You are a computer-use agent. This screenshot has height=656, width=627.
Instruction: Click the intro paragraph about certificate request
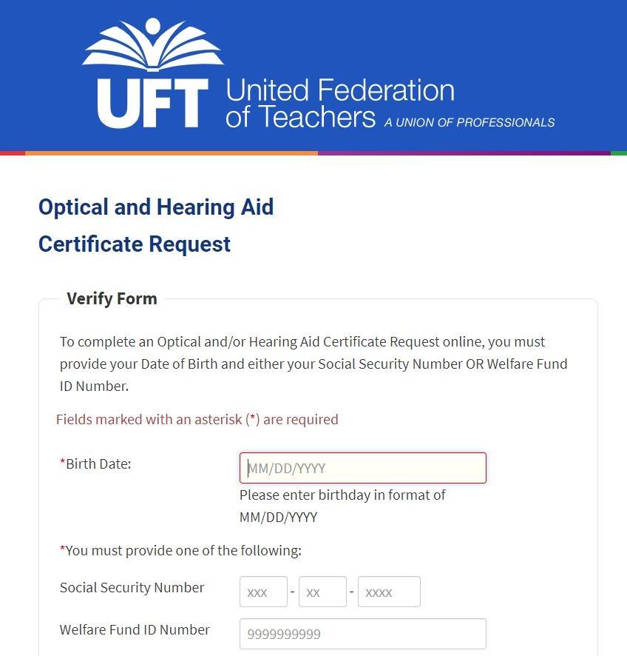pyautogui.click(x=313, y=364)
